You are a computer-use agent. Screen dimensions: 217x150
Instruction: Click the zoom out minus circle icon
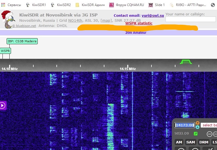[210, 134]
